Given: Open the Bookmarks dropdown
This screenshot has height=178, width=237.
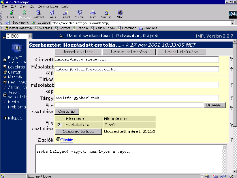Looking at the screenshot, I should pyautogui.click(x=15, y=23).
